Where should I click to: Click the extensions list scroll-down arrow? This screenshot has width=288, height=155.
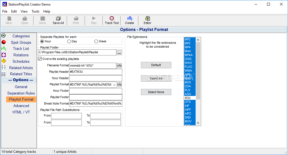[x=198, y=123]
